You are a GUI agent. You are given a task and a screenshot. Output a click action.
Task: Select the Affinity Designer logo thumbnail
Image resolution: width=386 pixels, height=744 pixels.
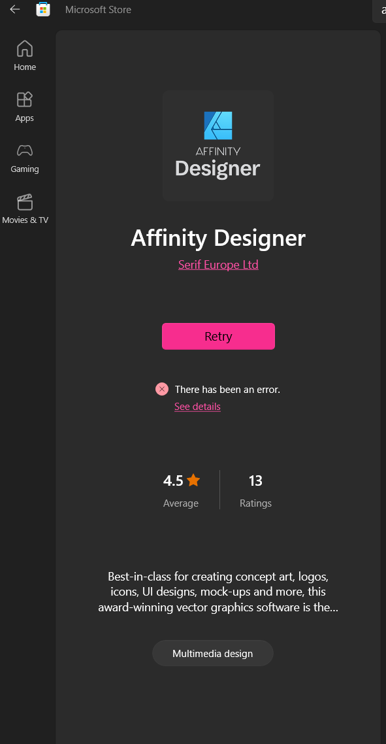pos(218,146)
